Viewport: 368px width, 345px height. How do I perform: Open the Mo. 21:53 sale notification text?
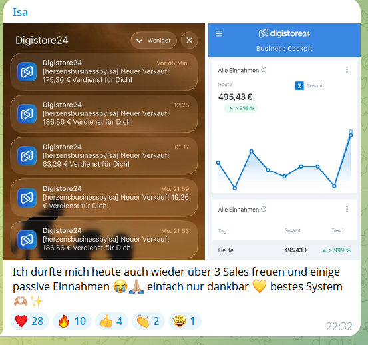(x=106, y=244)
